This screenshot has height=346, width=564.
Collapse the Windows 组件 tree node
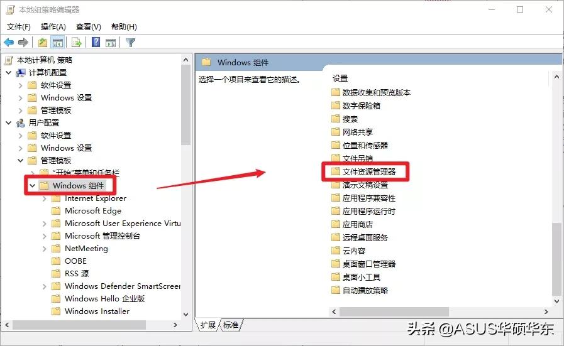pyautogui.click(x=32, y=185)
